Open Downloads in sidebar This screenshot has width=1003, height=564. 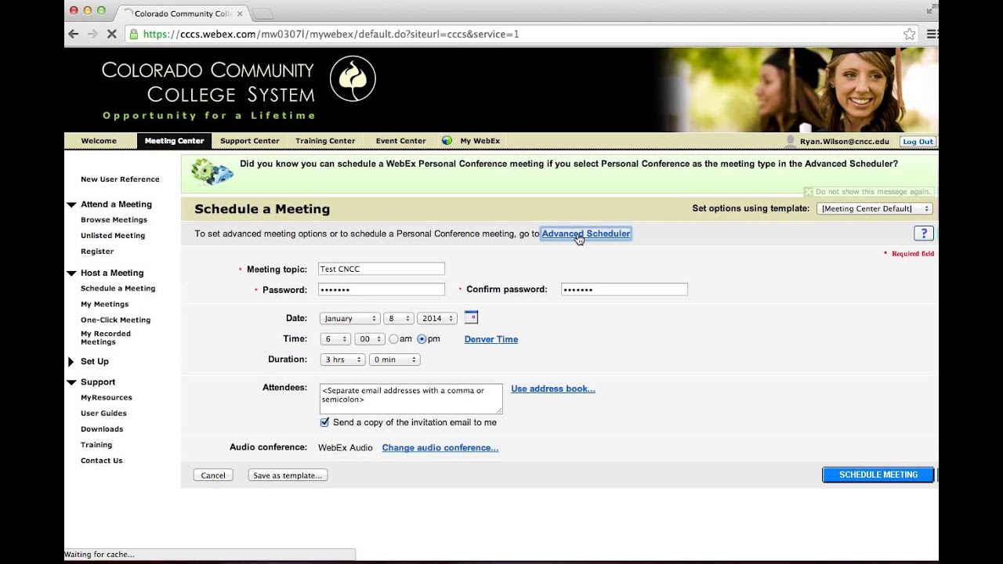(x=102, y=429)
